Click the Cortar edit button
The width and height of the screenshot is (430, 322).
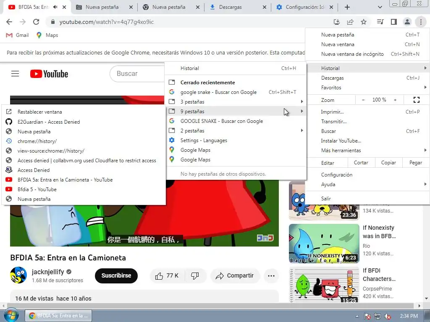361,163
